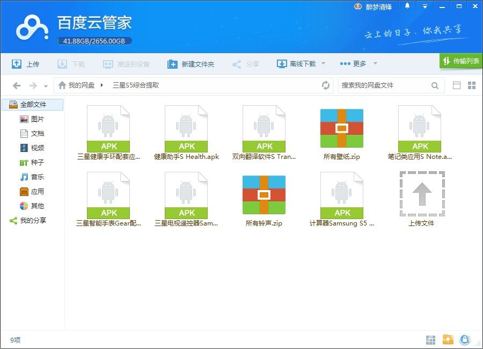Open the 传输列表 transfer list
The image size is (483, 349).
[461, 61]
